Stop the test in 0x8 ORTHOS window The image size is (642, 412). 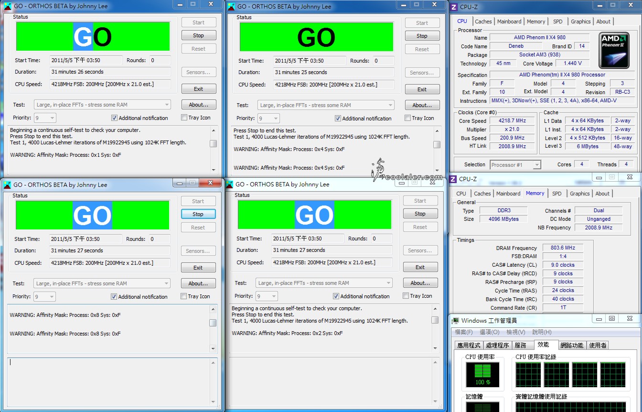198,214
